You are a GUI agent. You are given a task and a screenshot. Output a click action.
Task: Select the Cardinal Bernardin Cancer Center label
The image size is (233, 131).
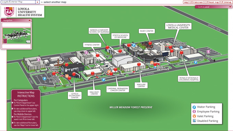pos(118,89)
